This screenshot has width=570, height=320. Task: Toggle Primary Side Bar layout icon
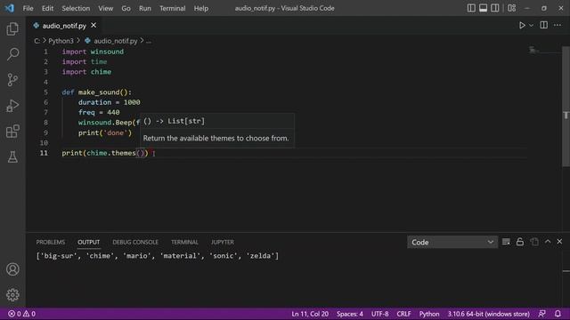[471, 8]
